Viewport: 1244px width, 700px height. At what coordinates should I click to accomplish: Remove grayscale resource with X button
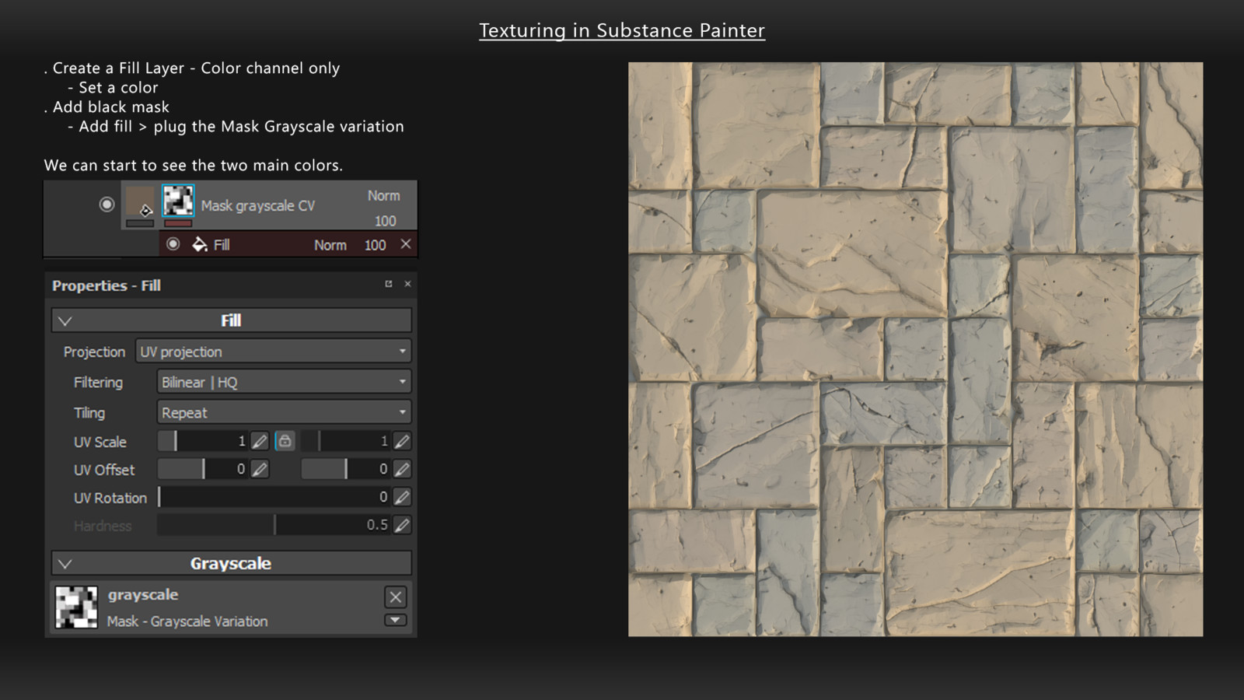(x=395, y=597)
